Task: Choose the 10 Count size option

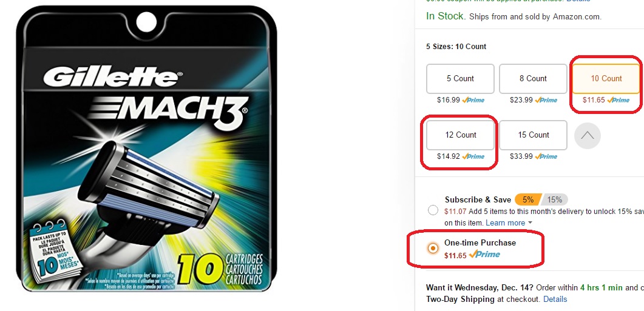Action: (x=606, y=78)
